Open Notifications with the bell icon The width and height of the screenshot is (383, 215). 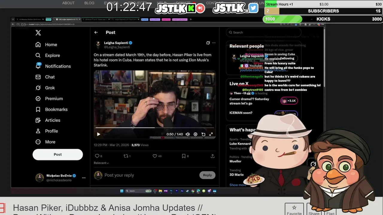[53, 66]
